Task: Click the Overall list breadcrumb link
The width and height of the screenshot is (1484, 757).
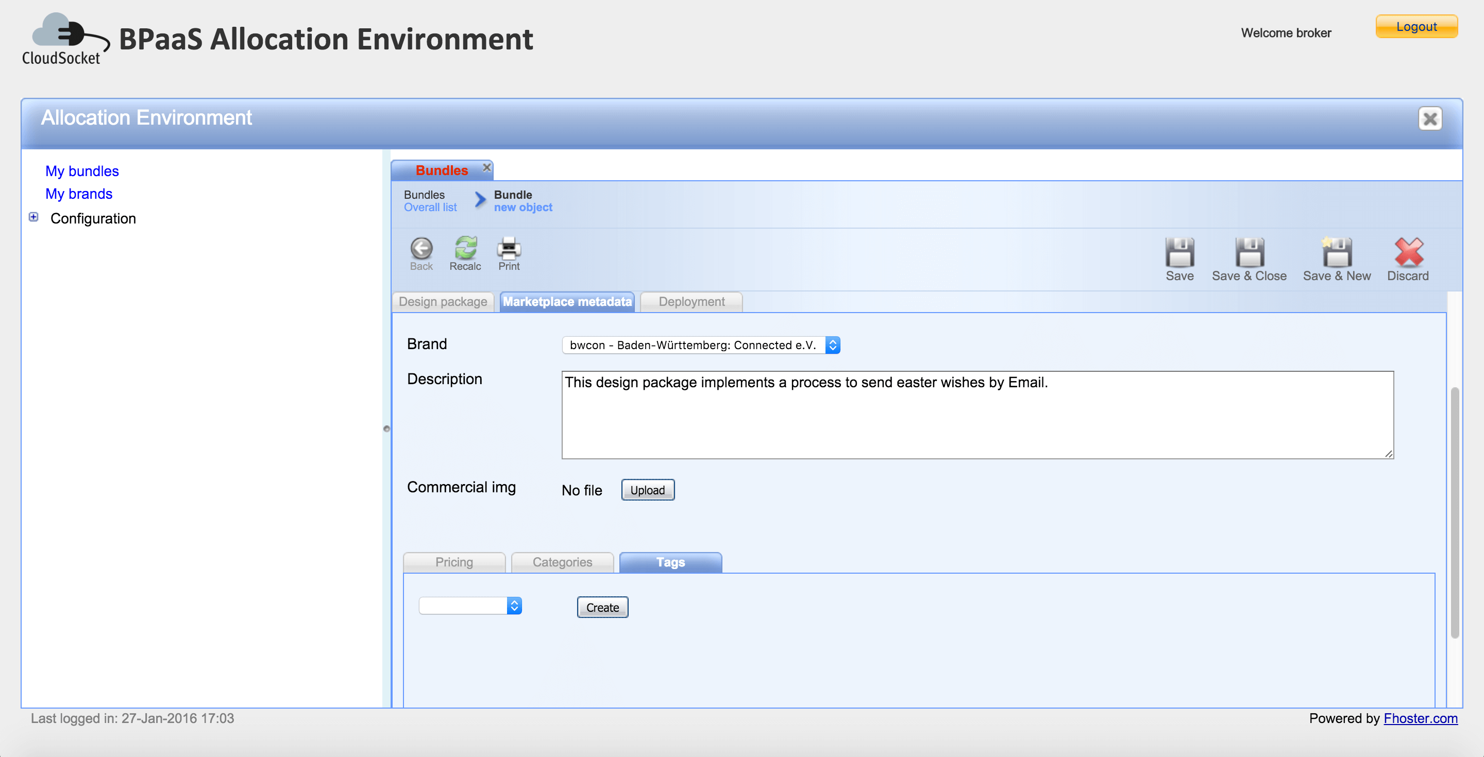Action: [430, 207]
